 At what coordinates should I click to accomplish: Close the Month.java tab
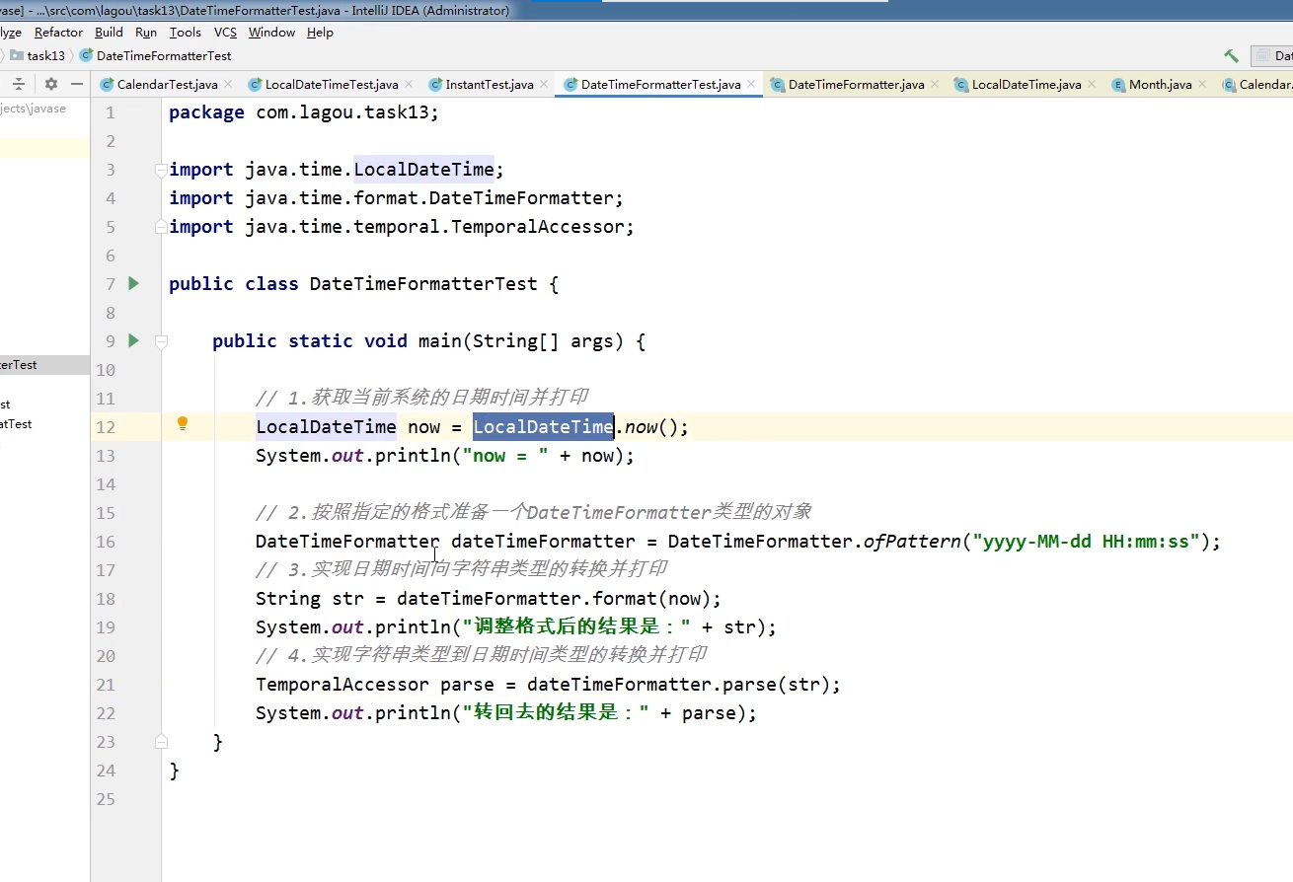point(1202,85)
